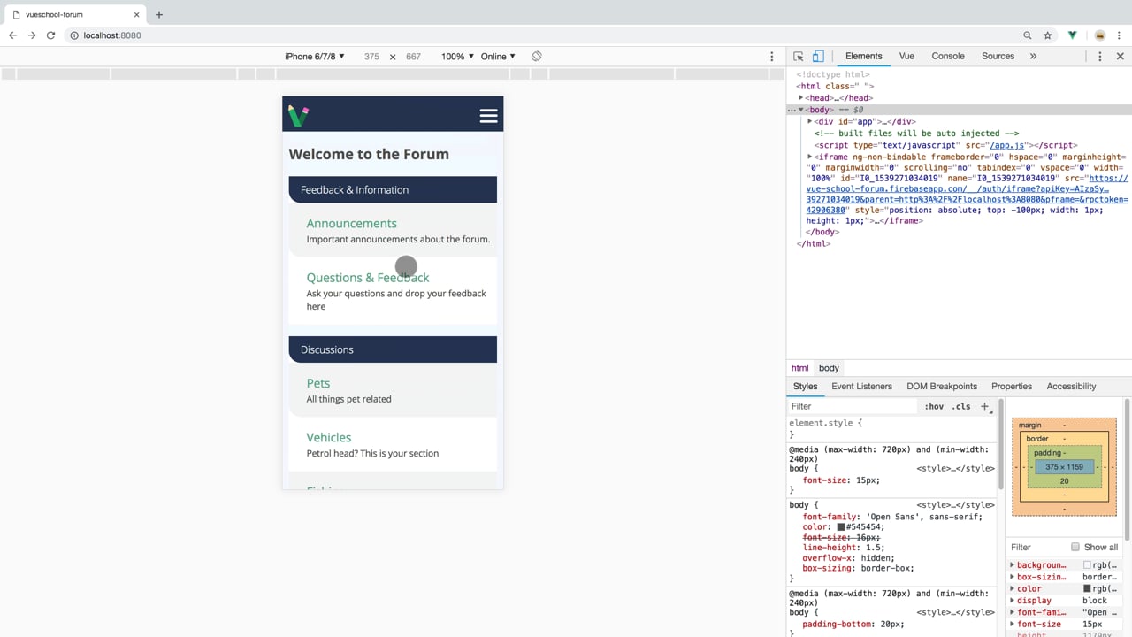Close the DevTools panel
1132x637 pixels.
tap(1120, 56)
